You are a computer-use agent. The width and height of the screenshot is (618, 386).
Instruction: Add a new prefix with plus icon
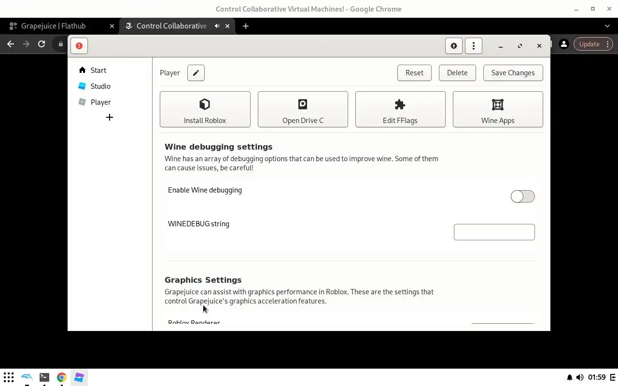(110, 117)
